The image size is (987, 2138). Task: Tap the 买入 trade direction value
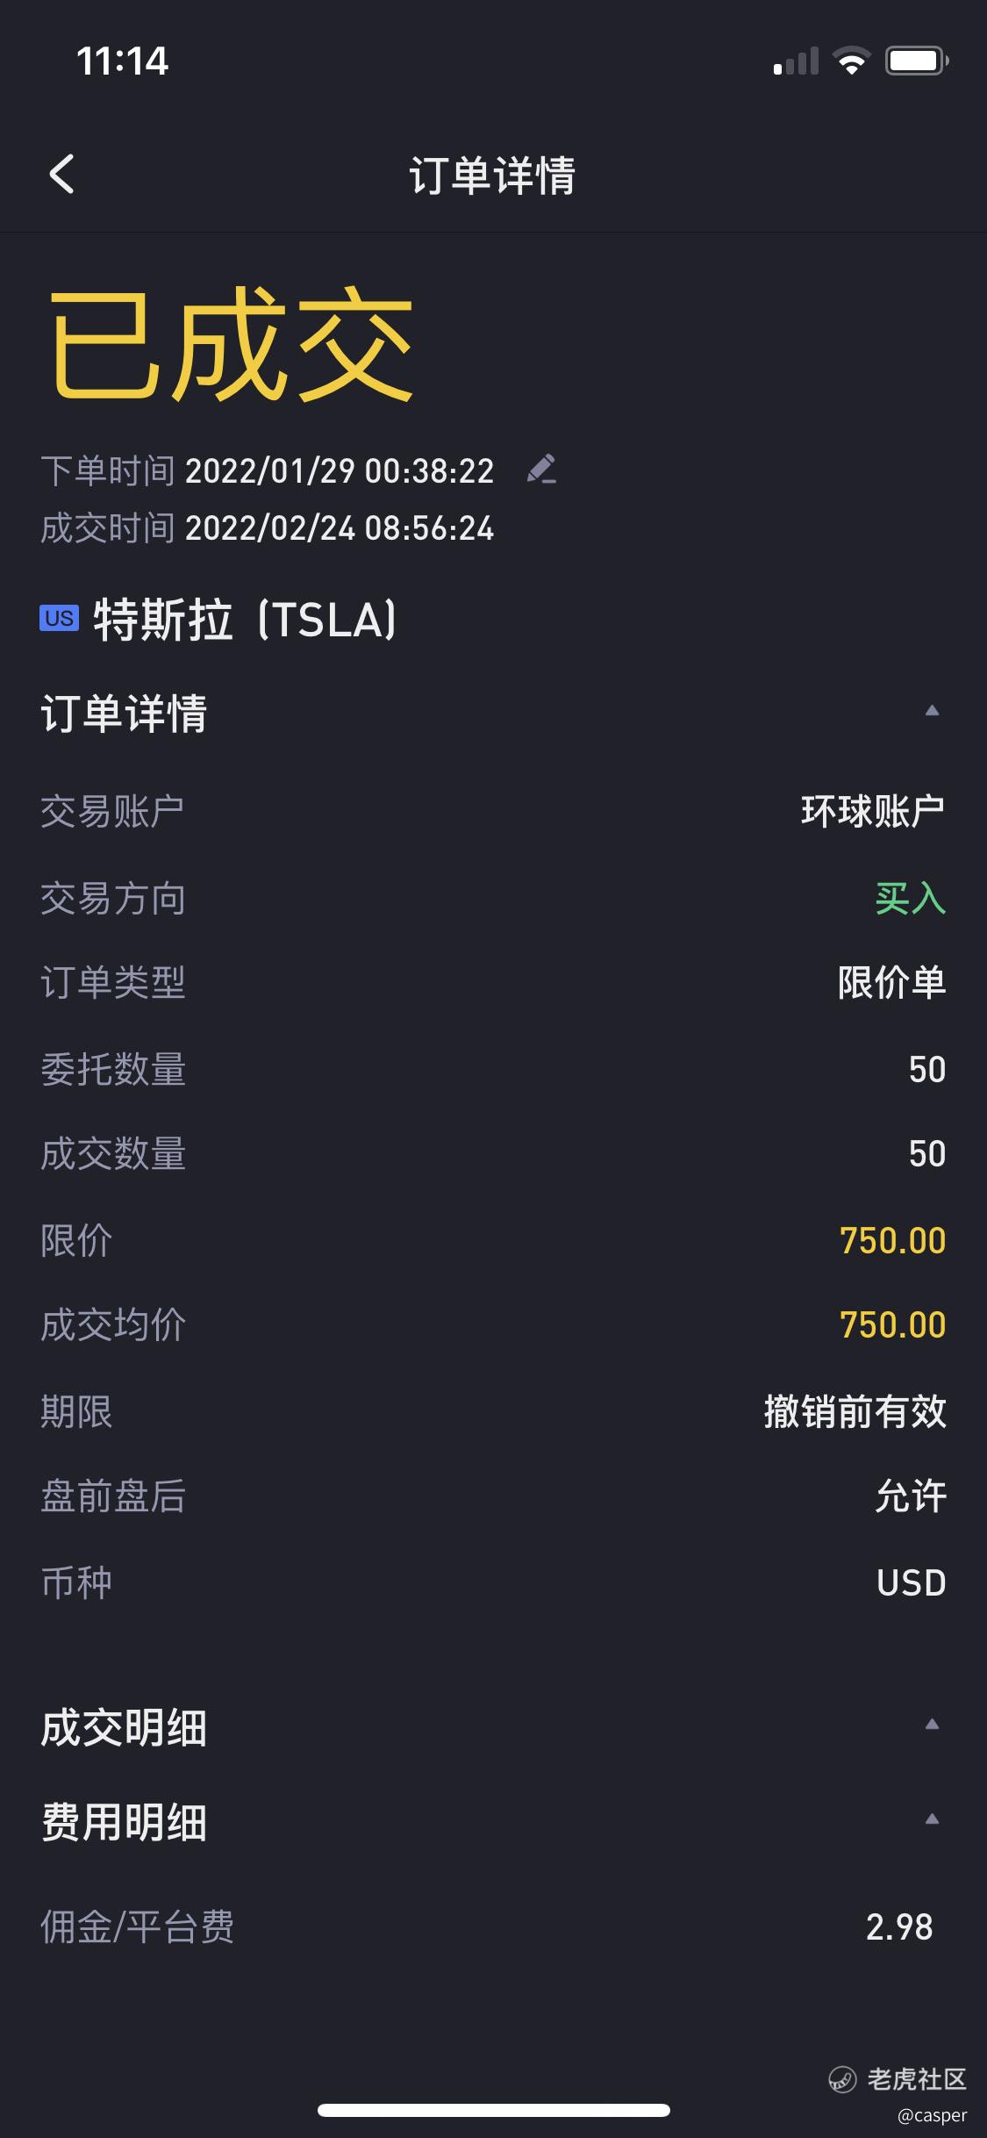coord(911,899)
